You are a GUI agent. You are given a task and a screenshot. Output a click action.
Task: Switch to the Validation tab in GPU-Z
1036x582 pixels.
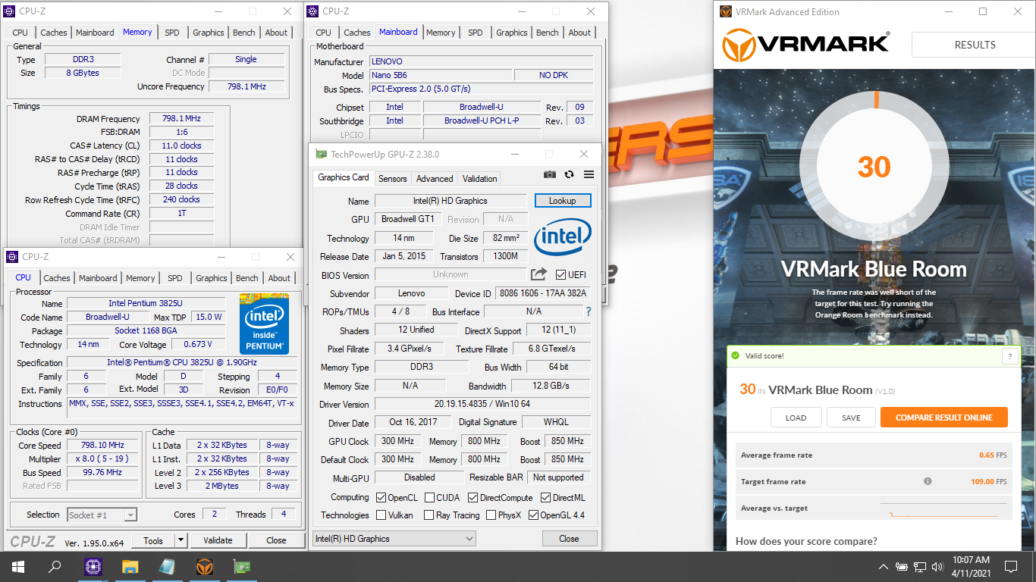(480, 178)
